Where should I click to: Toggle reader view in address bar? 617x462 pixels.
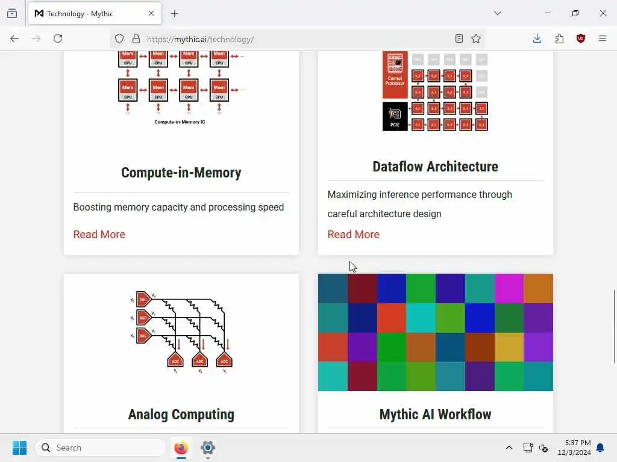click(x=459, y=38)
